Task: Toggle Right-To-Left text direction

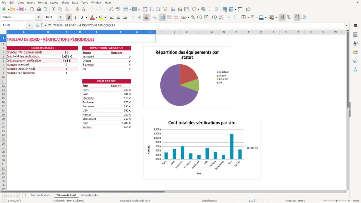Action: pos(289,17)
